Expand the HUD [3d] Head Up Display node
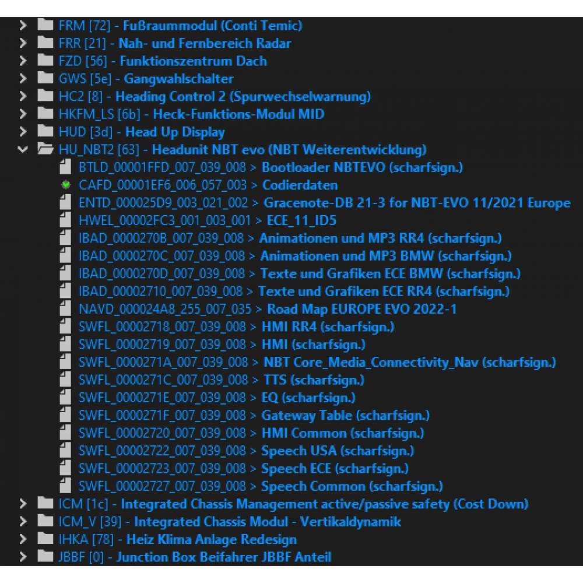583x583 pixels. (23, 132)
